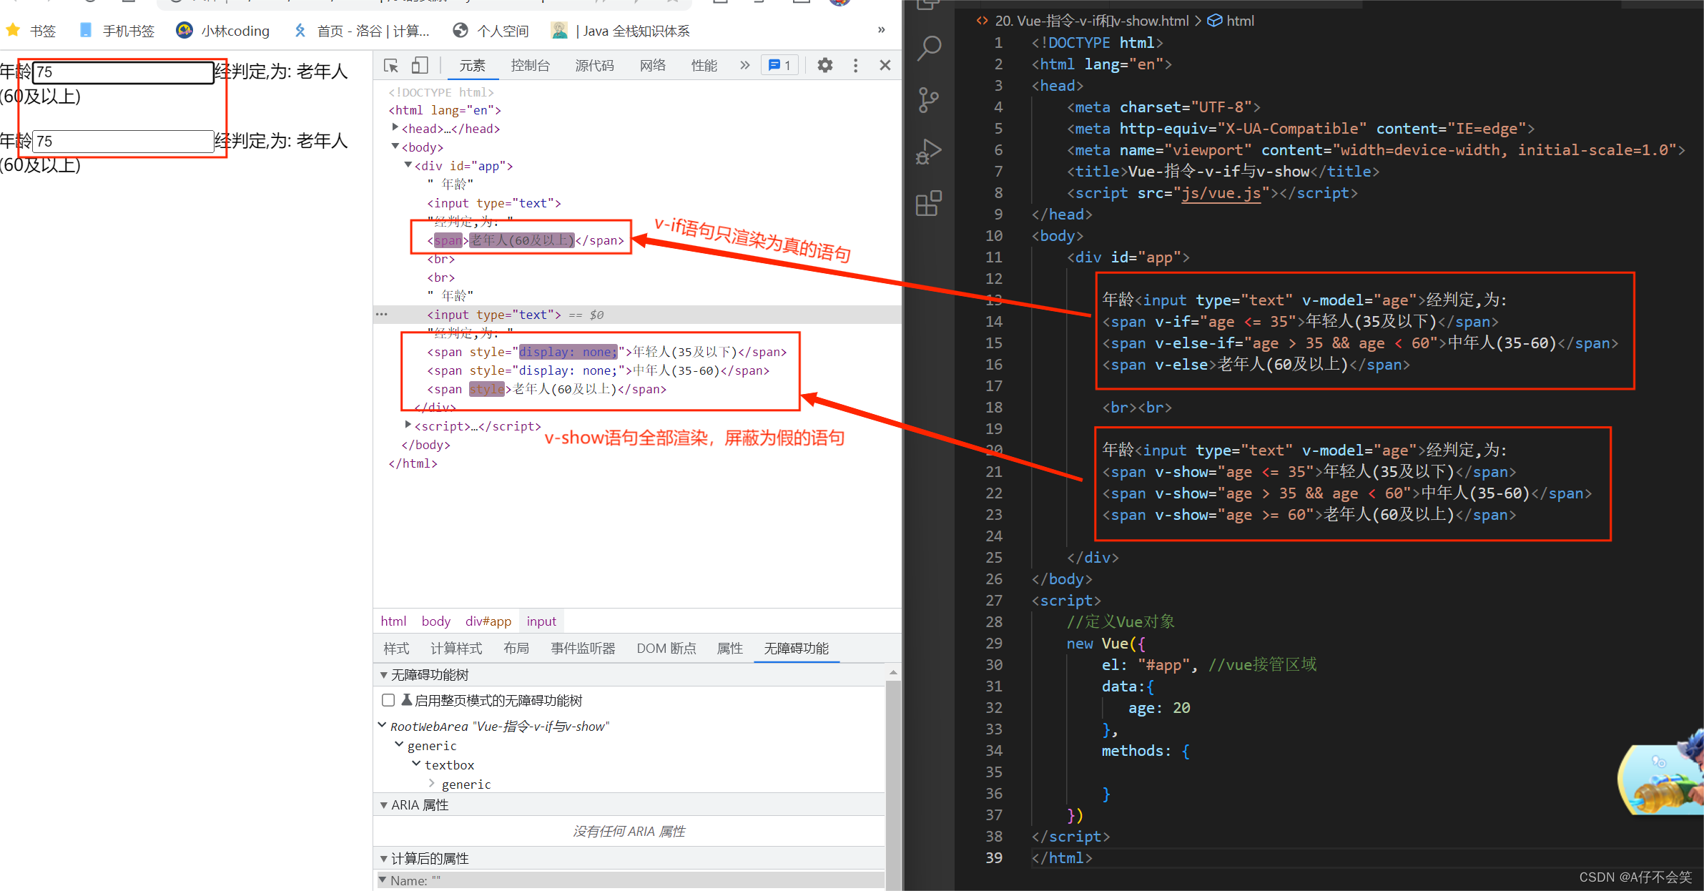This screenshot has width=1704, height=891.
Task: Click the browser profile avatar icon
Action: click(x=839, y=4)
